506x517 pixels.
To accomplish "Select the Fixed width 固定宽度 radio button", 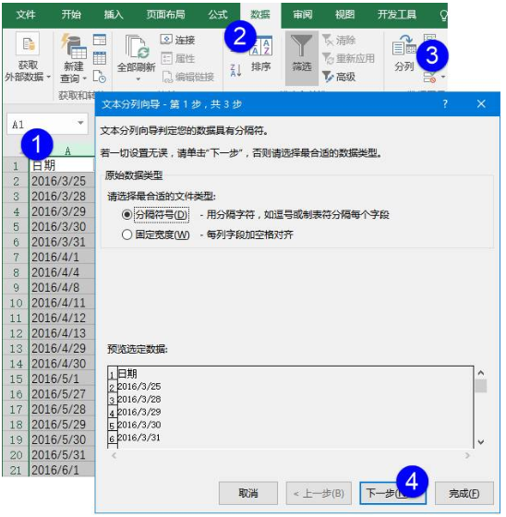I will (x=126, y=235).
